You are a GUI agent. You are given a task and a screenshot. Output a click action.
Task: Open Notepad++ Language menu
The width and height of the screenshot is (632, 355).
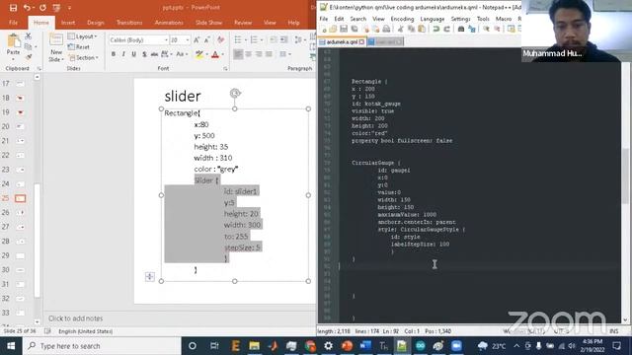[x=433, y=19]
